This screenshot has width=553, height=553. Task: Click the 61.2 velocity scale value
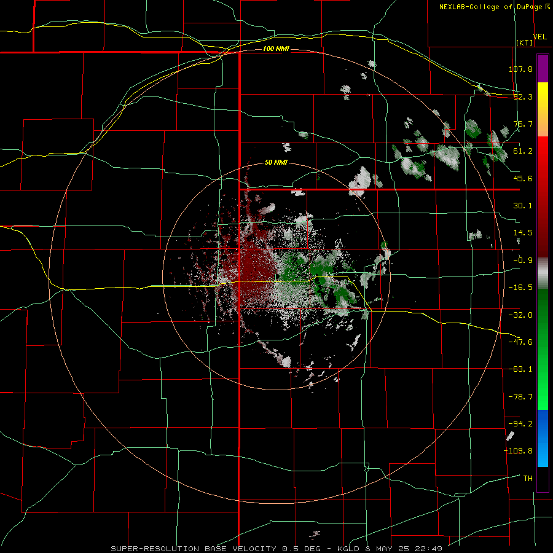(523, 151)
